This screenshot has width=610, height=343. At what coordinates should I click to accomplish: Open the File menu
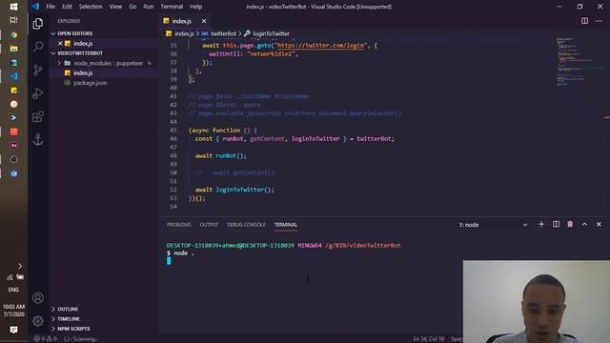(51, 7)
